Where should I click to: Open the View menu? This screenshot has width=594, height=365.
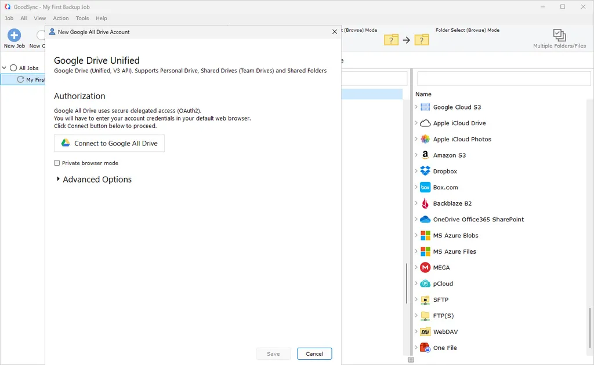[40, 18]
